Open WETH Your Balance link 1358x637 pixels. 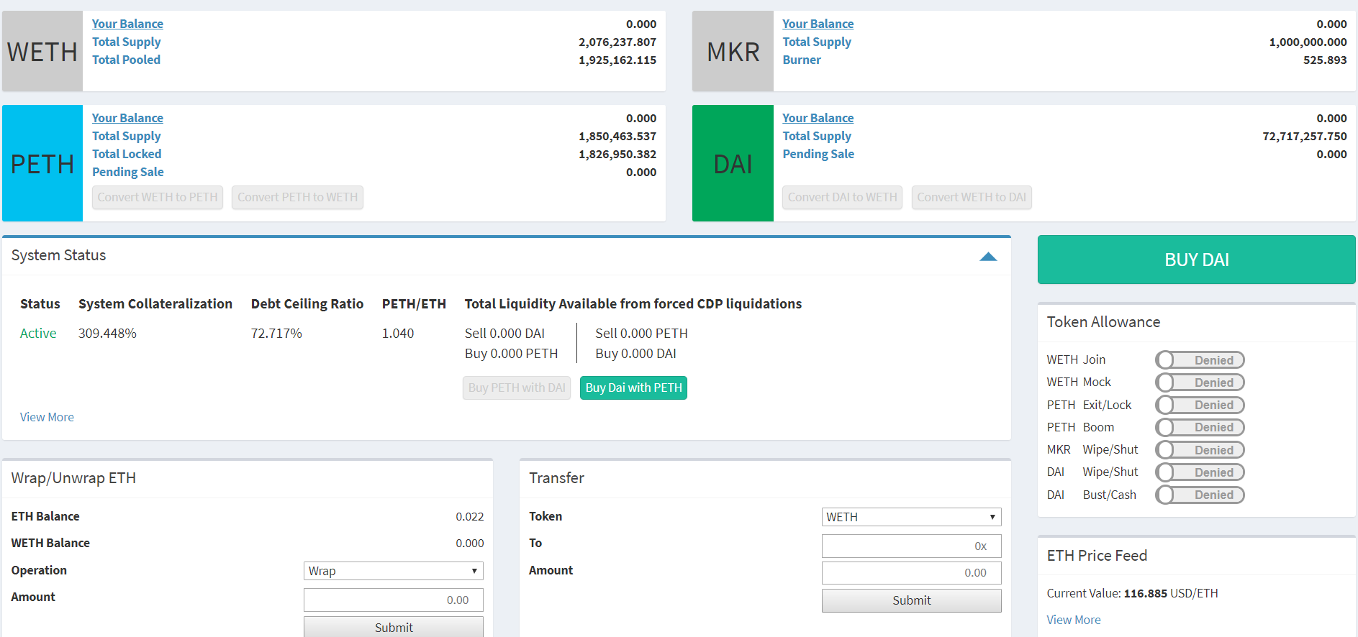(127, 24)
